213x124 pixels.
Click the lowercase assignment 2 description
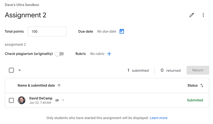[x=15, y=45]
